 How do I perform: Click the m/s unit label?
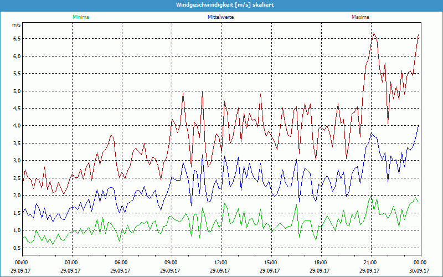pos(17,25)
